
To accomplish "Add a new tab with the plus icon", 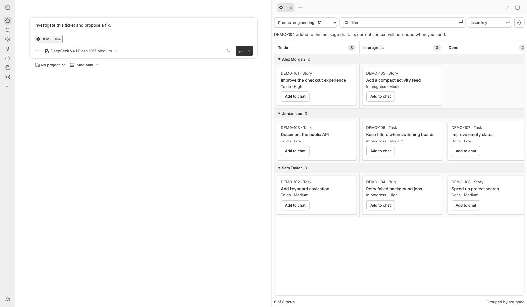I will click(300, 8).
